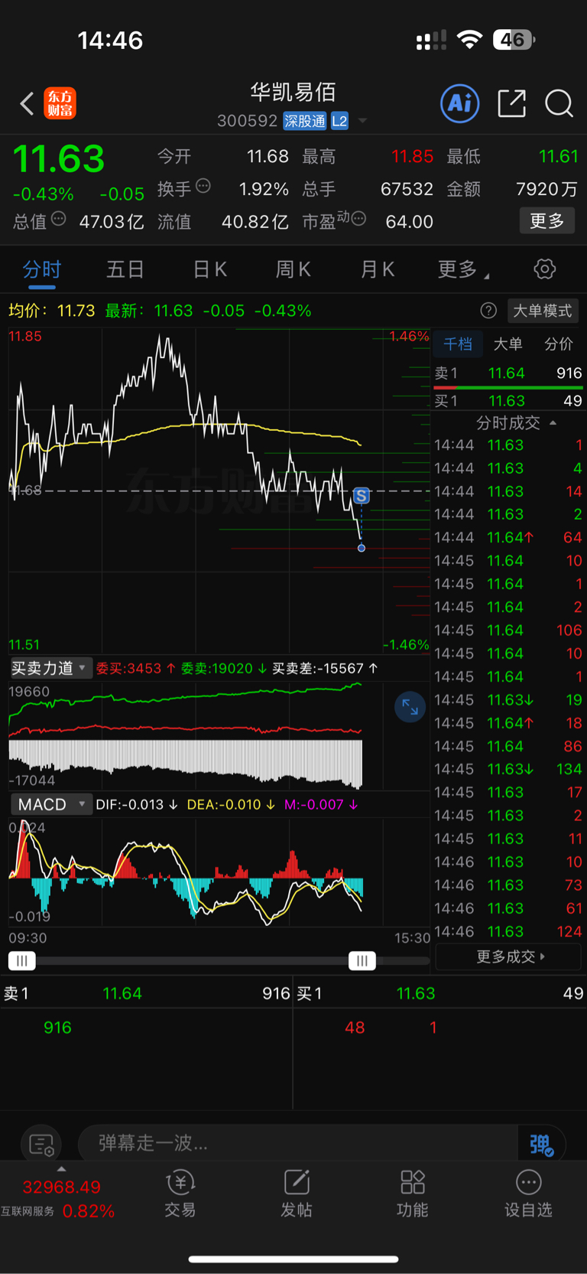Tap the 深股通 badge
Screen dimensions: 587x1274
[x=305, y=121]
